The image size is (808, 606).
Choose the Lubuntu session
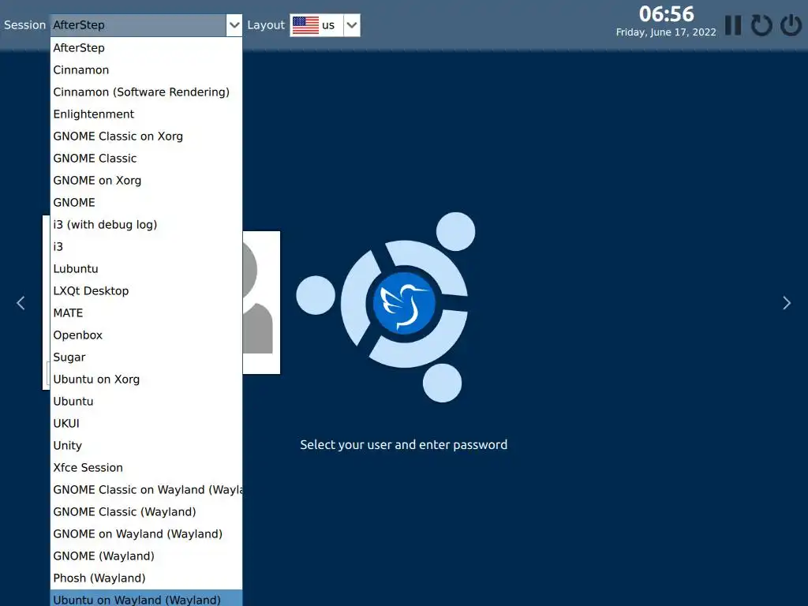[146, 269]
